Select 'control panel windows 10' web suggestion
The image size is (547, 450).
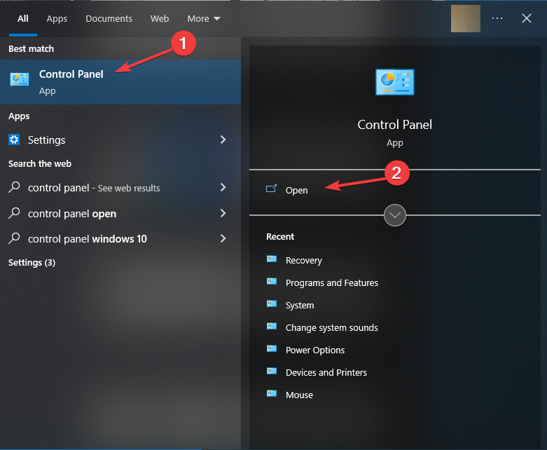click(x=120, y=238)
